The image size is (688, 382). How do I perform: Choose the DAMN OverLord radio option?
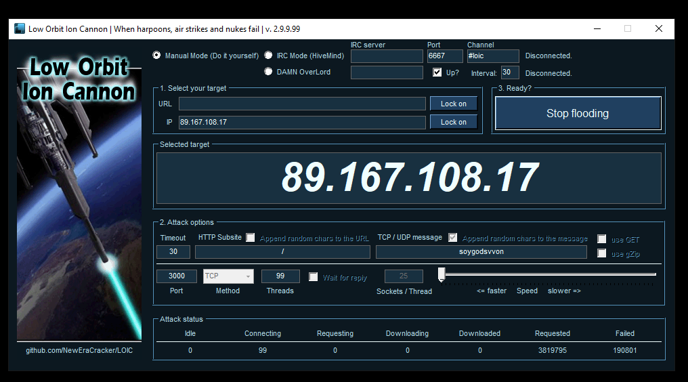click(x=269, y=72)
